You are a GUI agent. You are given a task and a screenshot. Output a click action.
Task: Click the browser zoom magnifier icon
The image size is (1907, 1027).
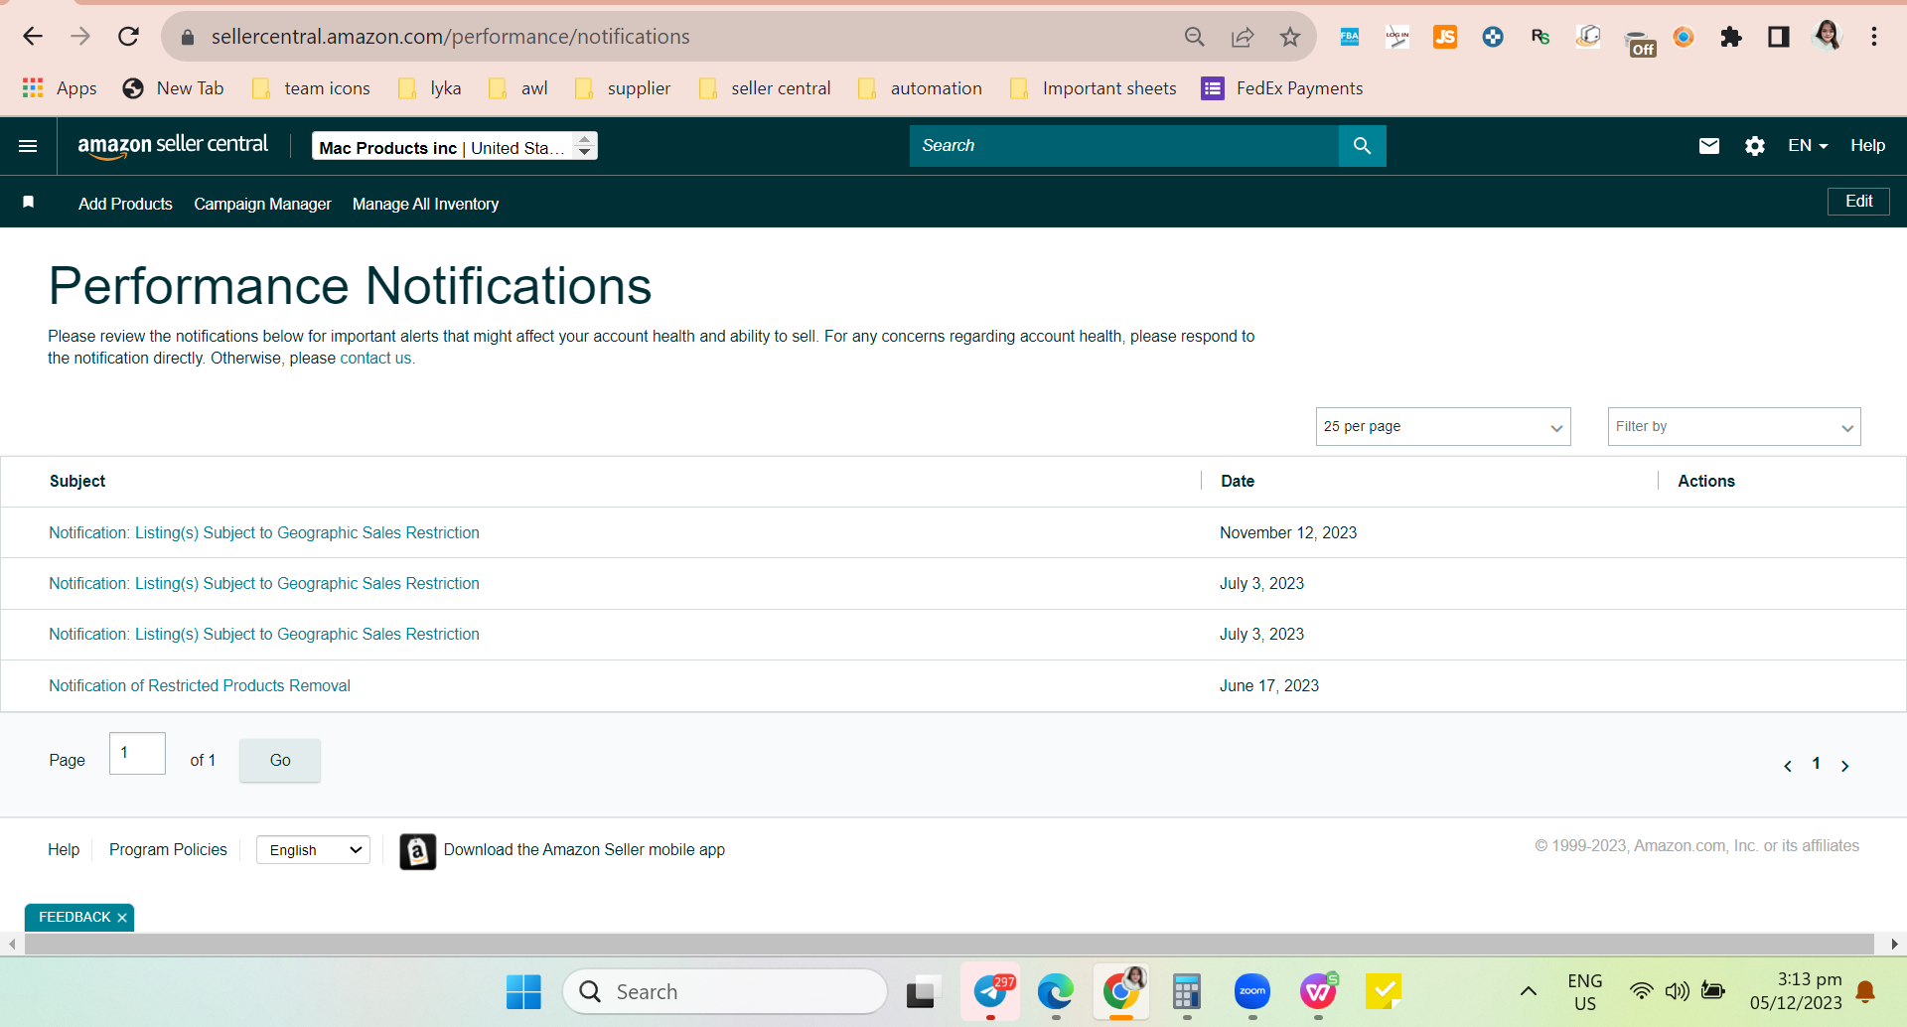[1195, 37]
